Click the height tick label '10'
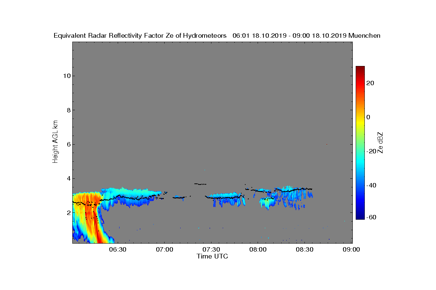 pos(66,76)
